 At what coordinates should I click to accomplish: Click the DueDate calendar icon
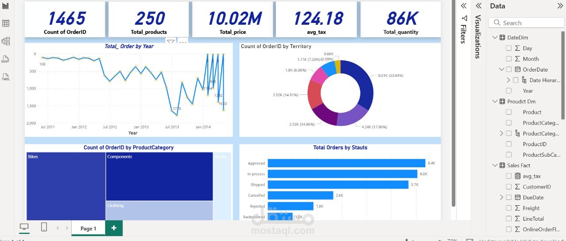click(518, 197)
